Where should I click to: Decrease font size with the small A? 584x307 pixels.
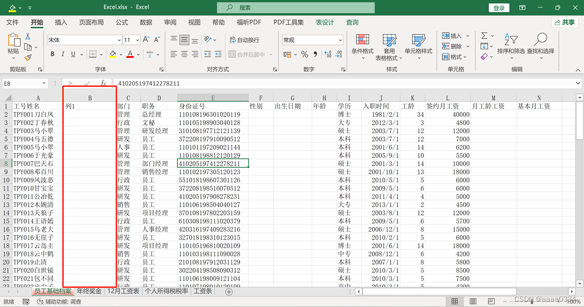point(157,40)
